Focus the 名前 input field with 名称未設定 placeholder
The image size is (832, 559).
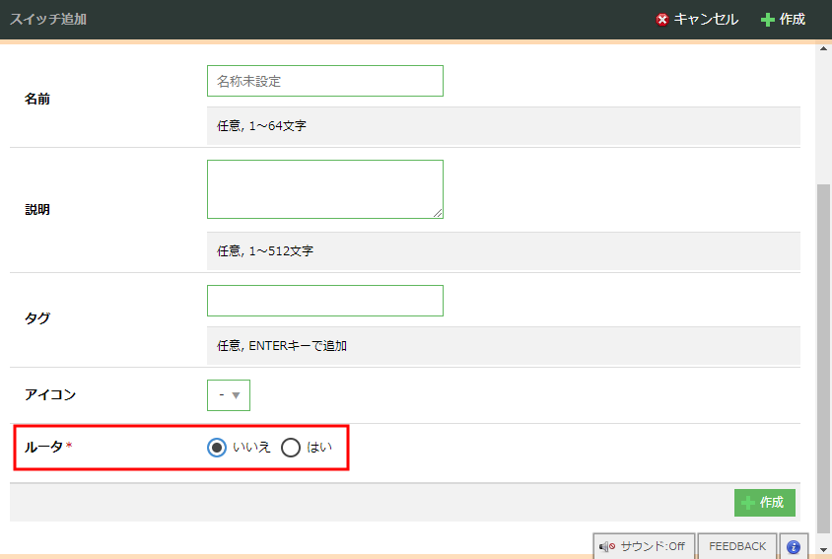[x=324, y=81]
